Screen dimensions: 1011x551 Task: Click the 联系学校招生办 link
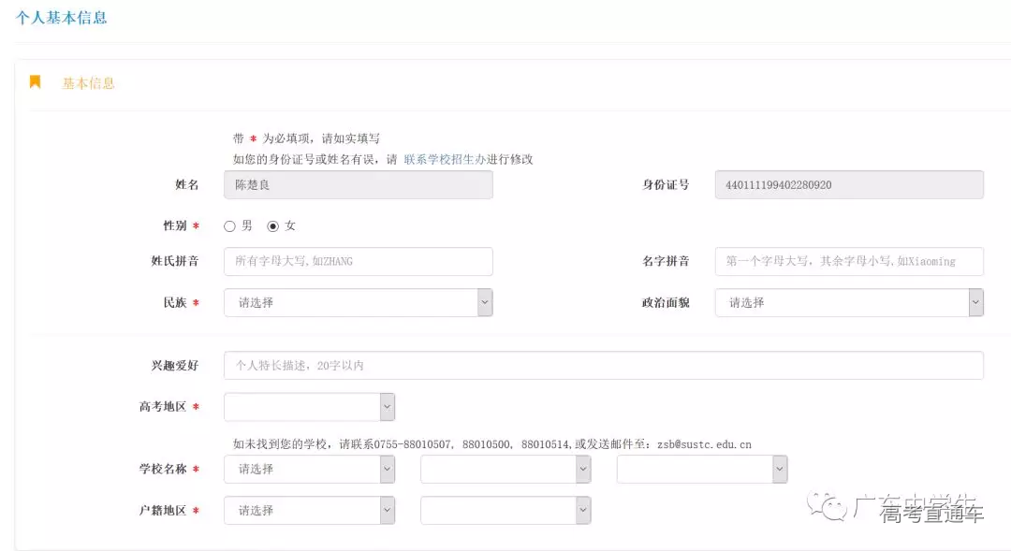[444, 160]
